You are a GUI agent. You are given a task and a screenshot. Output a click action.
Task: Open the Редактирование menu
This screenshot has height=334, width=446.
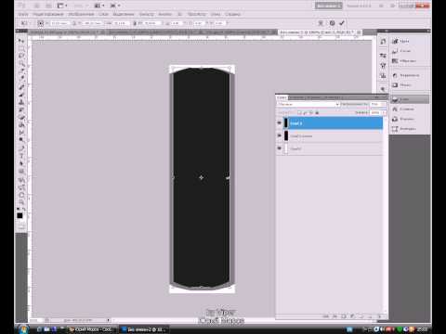click(x=47, y=14)
